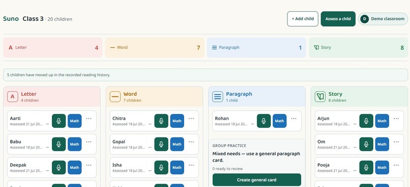This screenshot has width=410, height=187.
Task: Start voice assessment for Gopal
Action: (x=161, y=144)
